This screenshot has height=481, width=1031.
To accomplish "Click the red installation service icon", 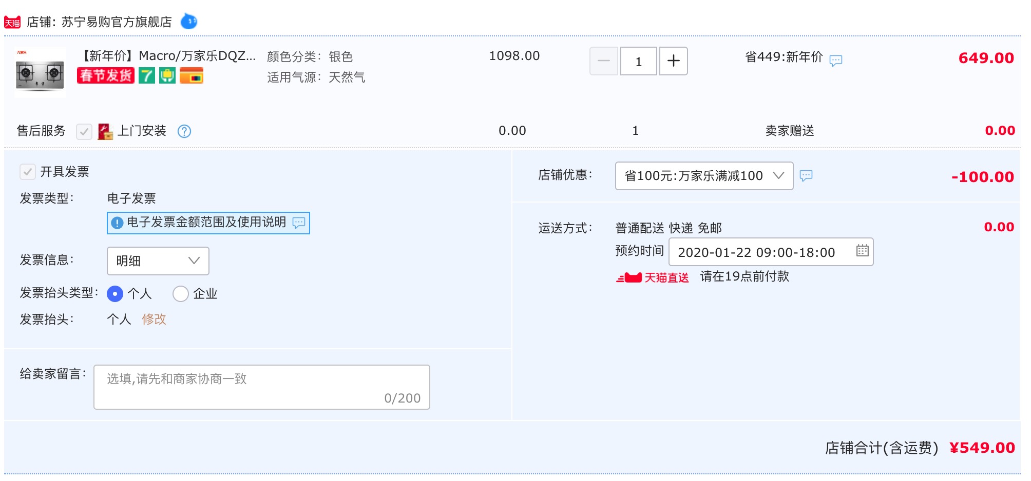I will point(105,131).
